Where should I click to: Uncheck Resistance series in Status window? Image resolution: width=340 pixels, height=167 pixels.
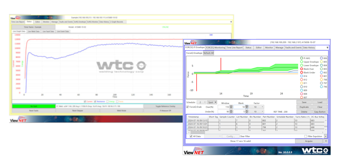click(95, 102)
